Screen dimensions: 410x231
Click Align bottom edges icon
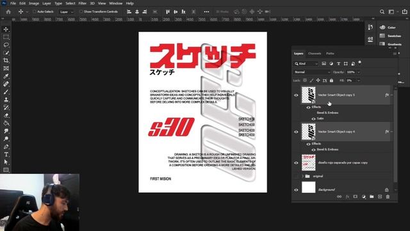click(x=184, y=12)
